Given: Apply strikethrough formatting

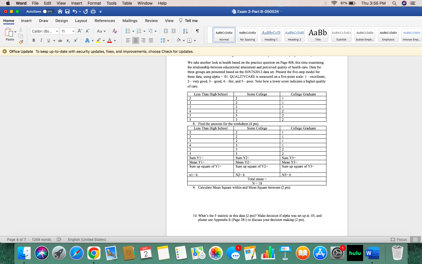Looking at the screenshot, I should pyautogui.click(x=60, y=40).
